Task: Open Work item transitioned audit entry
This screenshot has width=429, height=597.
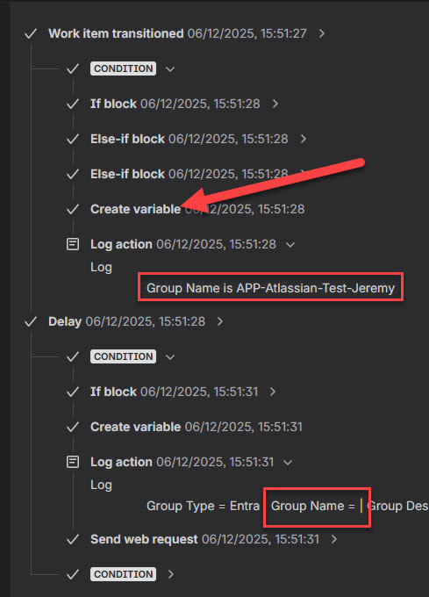Action: (116, 33)
